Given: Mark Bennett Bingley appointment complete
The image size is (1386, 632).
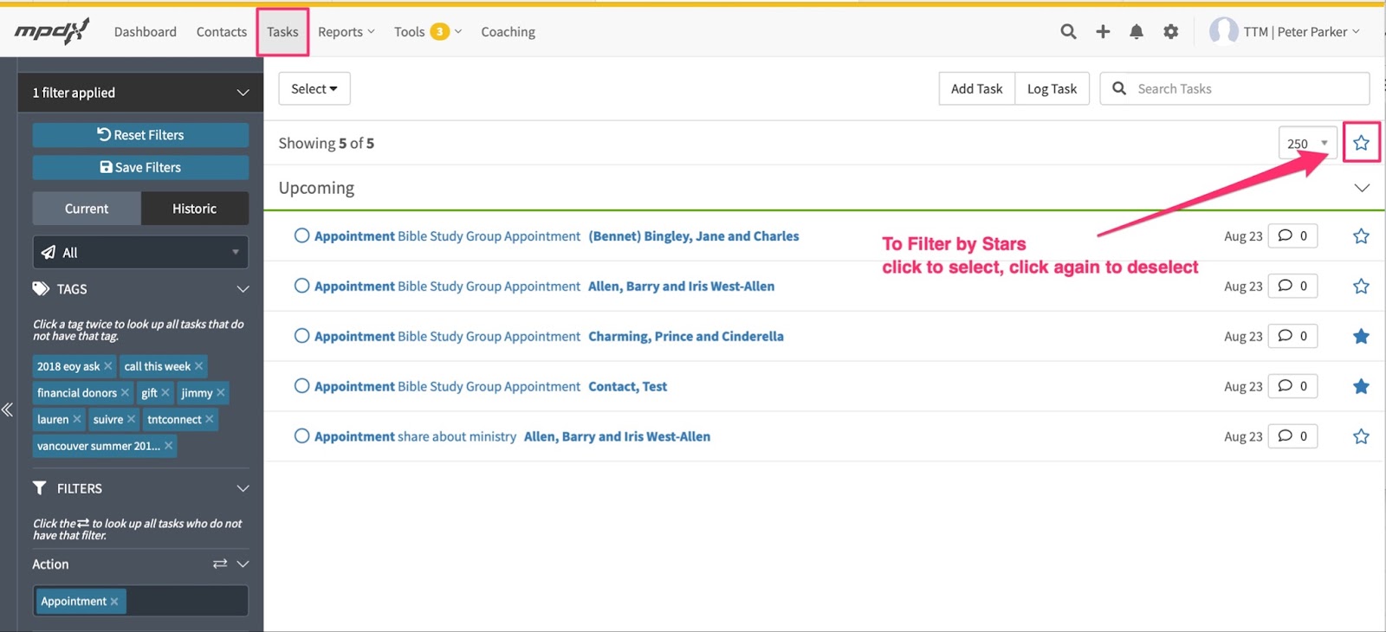Looking at the screenshot, I should click(x=301, y=235).
